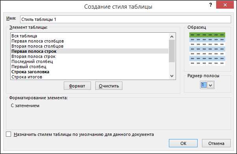Select Строка заголовка list item
237x154 pixels.
pos(90,72)
